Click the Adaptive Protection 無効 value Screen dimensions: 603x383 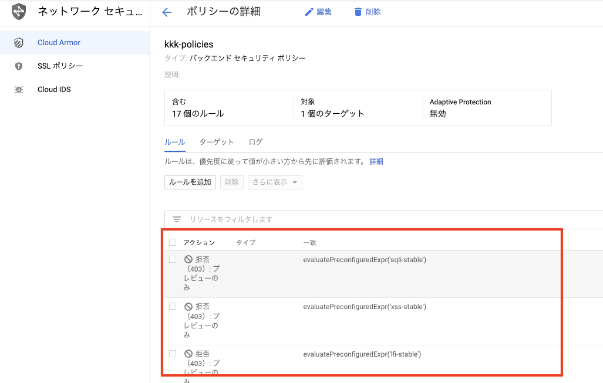tap(437, 114)
